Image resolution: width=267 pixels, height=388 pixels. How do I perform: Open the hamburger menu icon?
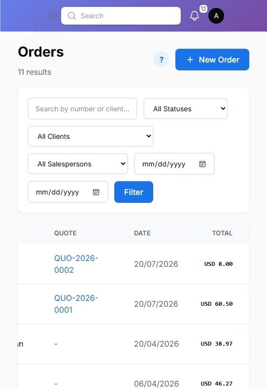[52, 16]
